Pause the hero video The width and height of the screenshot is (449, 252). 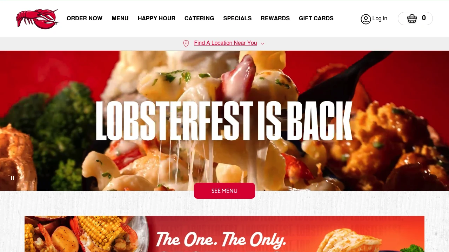(x=13, y=178)
